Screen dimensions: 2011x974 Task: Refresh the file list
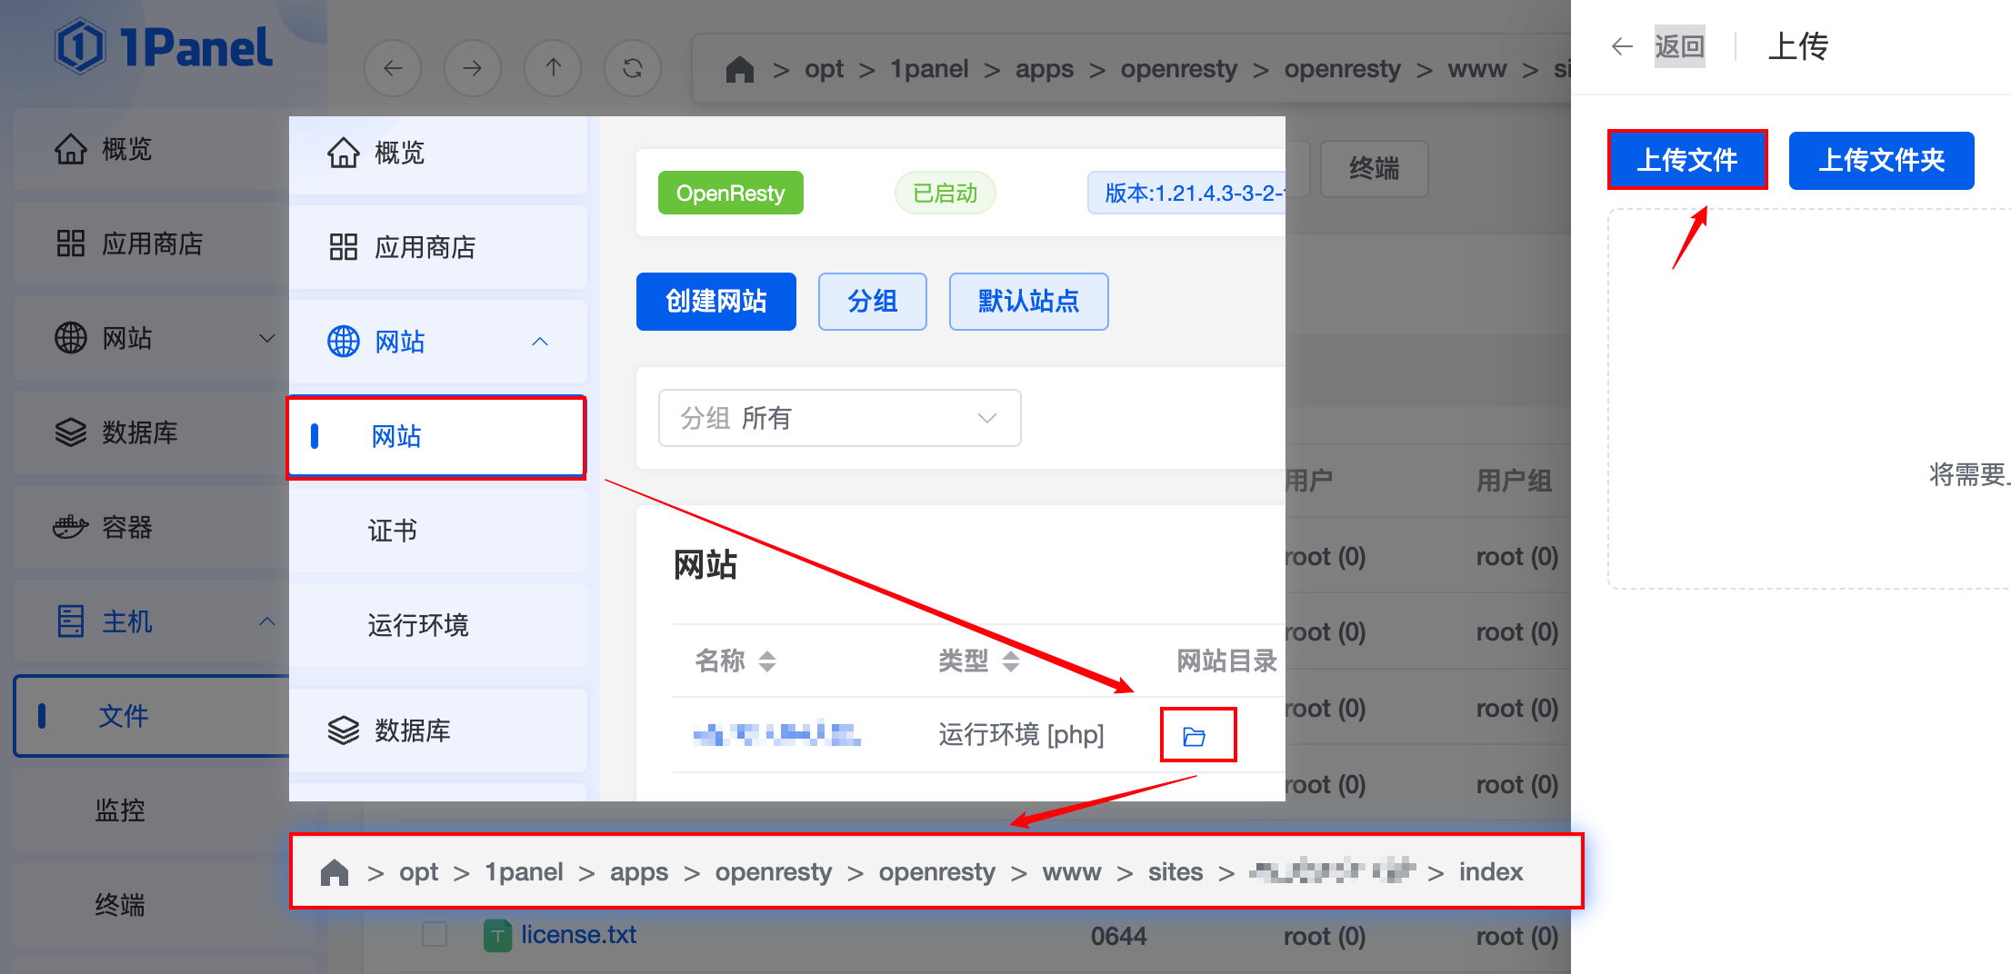pos(633,68)
